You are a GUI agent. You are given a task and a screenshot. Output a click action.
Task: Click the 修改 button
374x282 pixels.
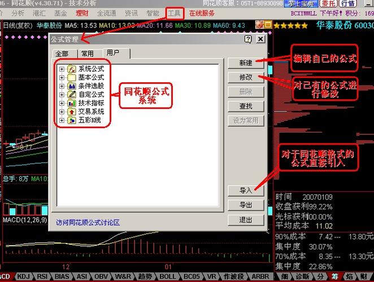(x=246, y=77)
